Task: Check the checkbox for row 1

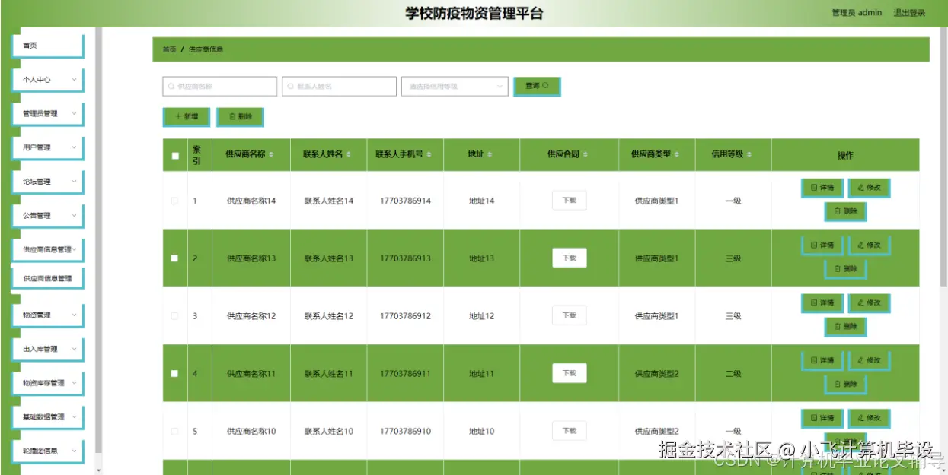Action: (174, 201)
